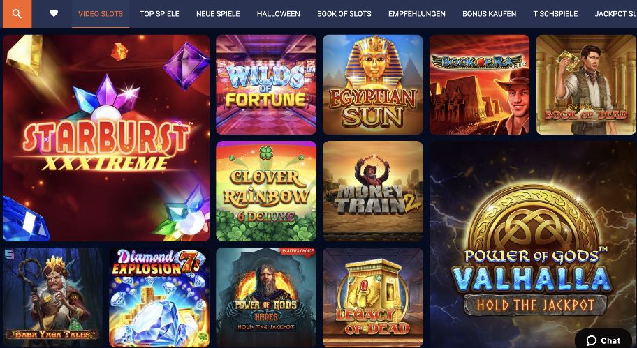
Task: Select the Book of Ra game tile
Action: [479, 84]
